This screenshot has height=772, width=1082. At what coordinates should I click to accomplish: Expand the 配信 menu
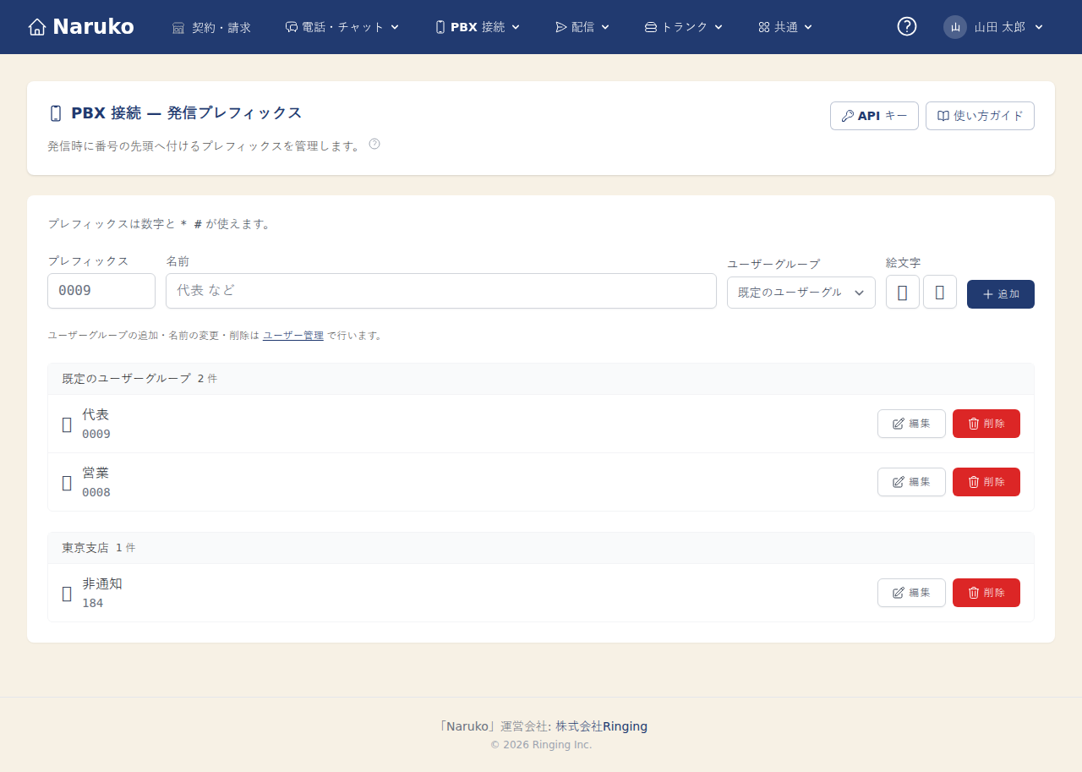582,27
